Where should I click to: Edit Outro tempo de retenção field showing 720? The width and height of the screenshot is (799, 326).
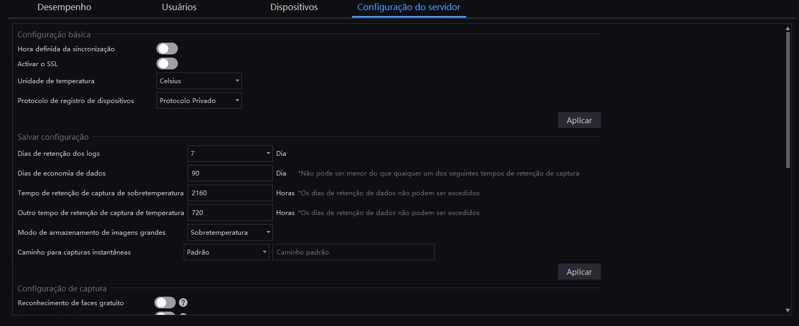pos(230,213)
